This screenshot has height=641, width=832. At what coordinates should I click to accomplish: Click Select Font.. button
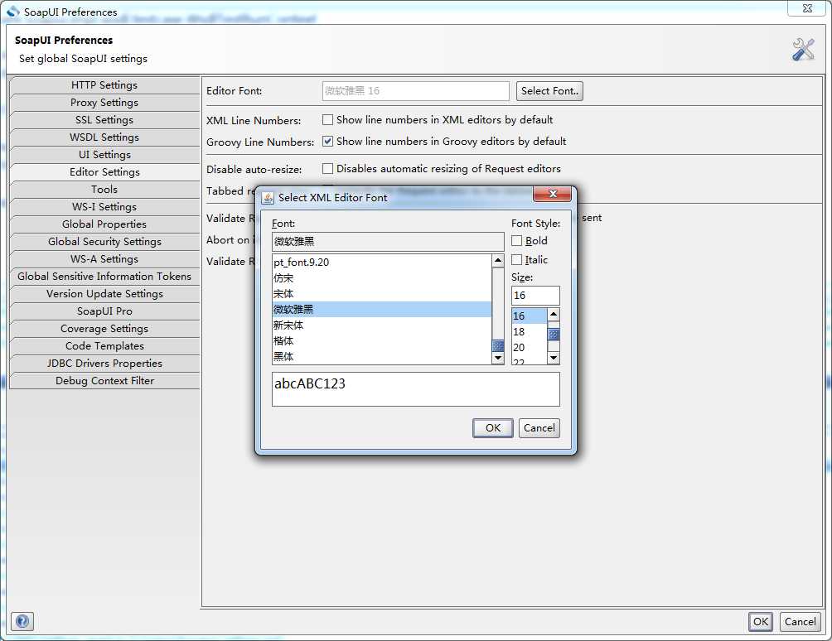coord(549,91)
